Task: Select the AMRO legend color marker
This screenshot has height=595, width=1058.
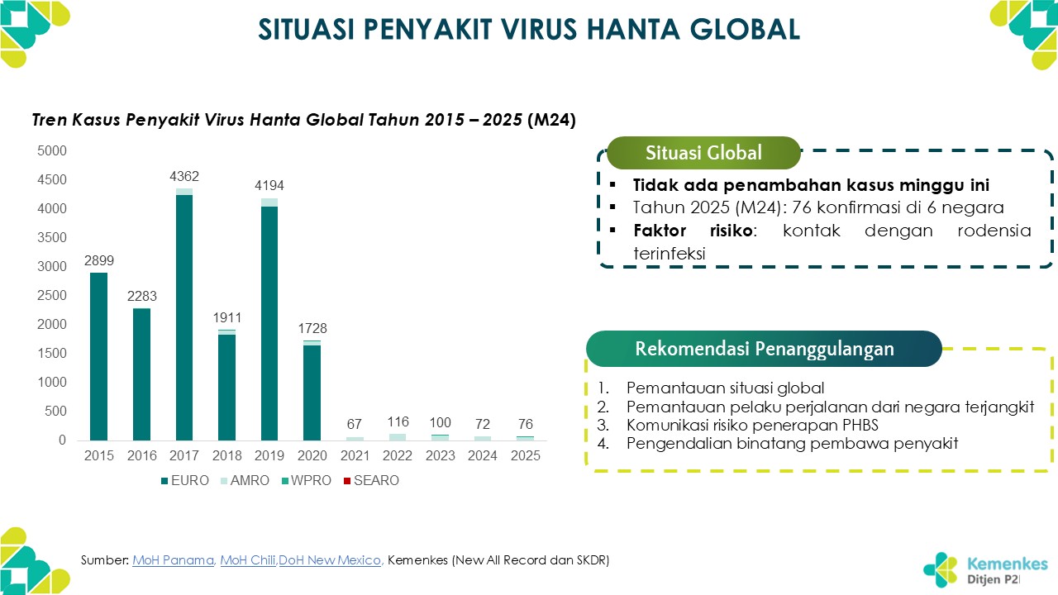Action: click(x=224, y=481)
